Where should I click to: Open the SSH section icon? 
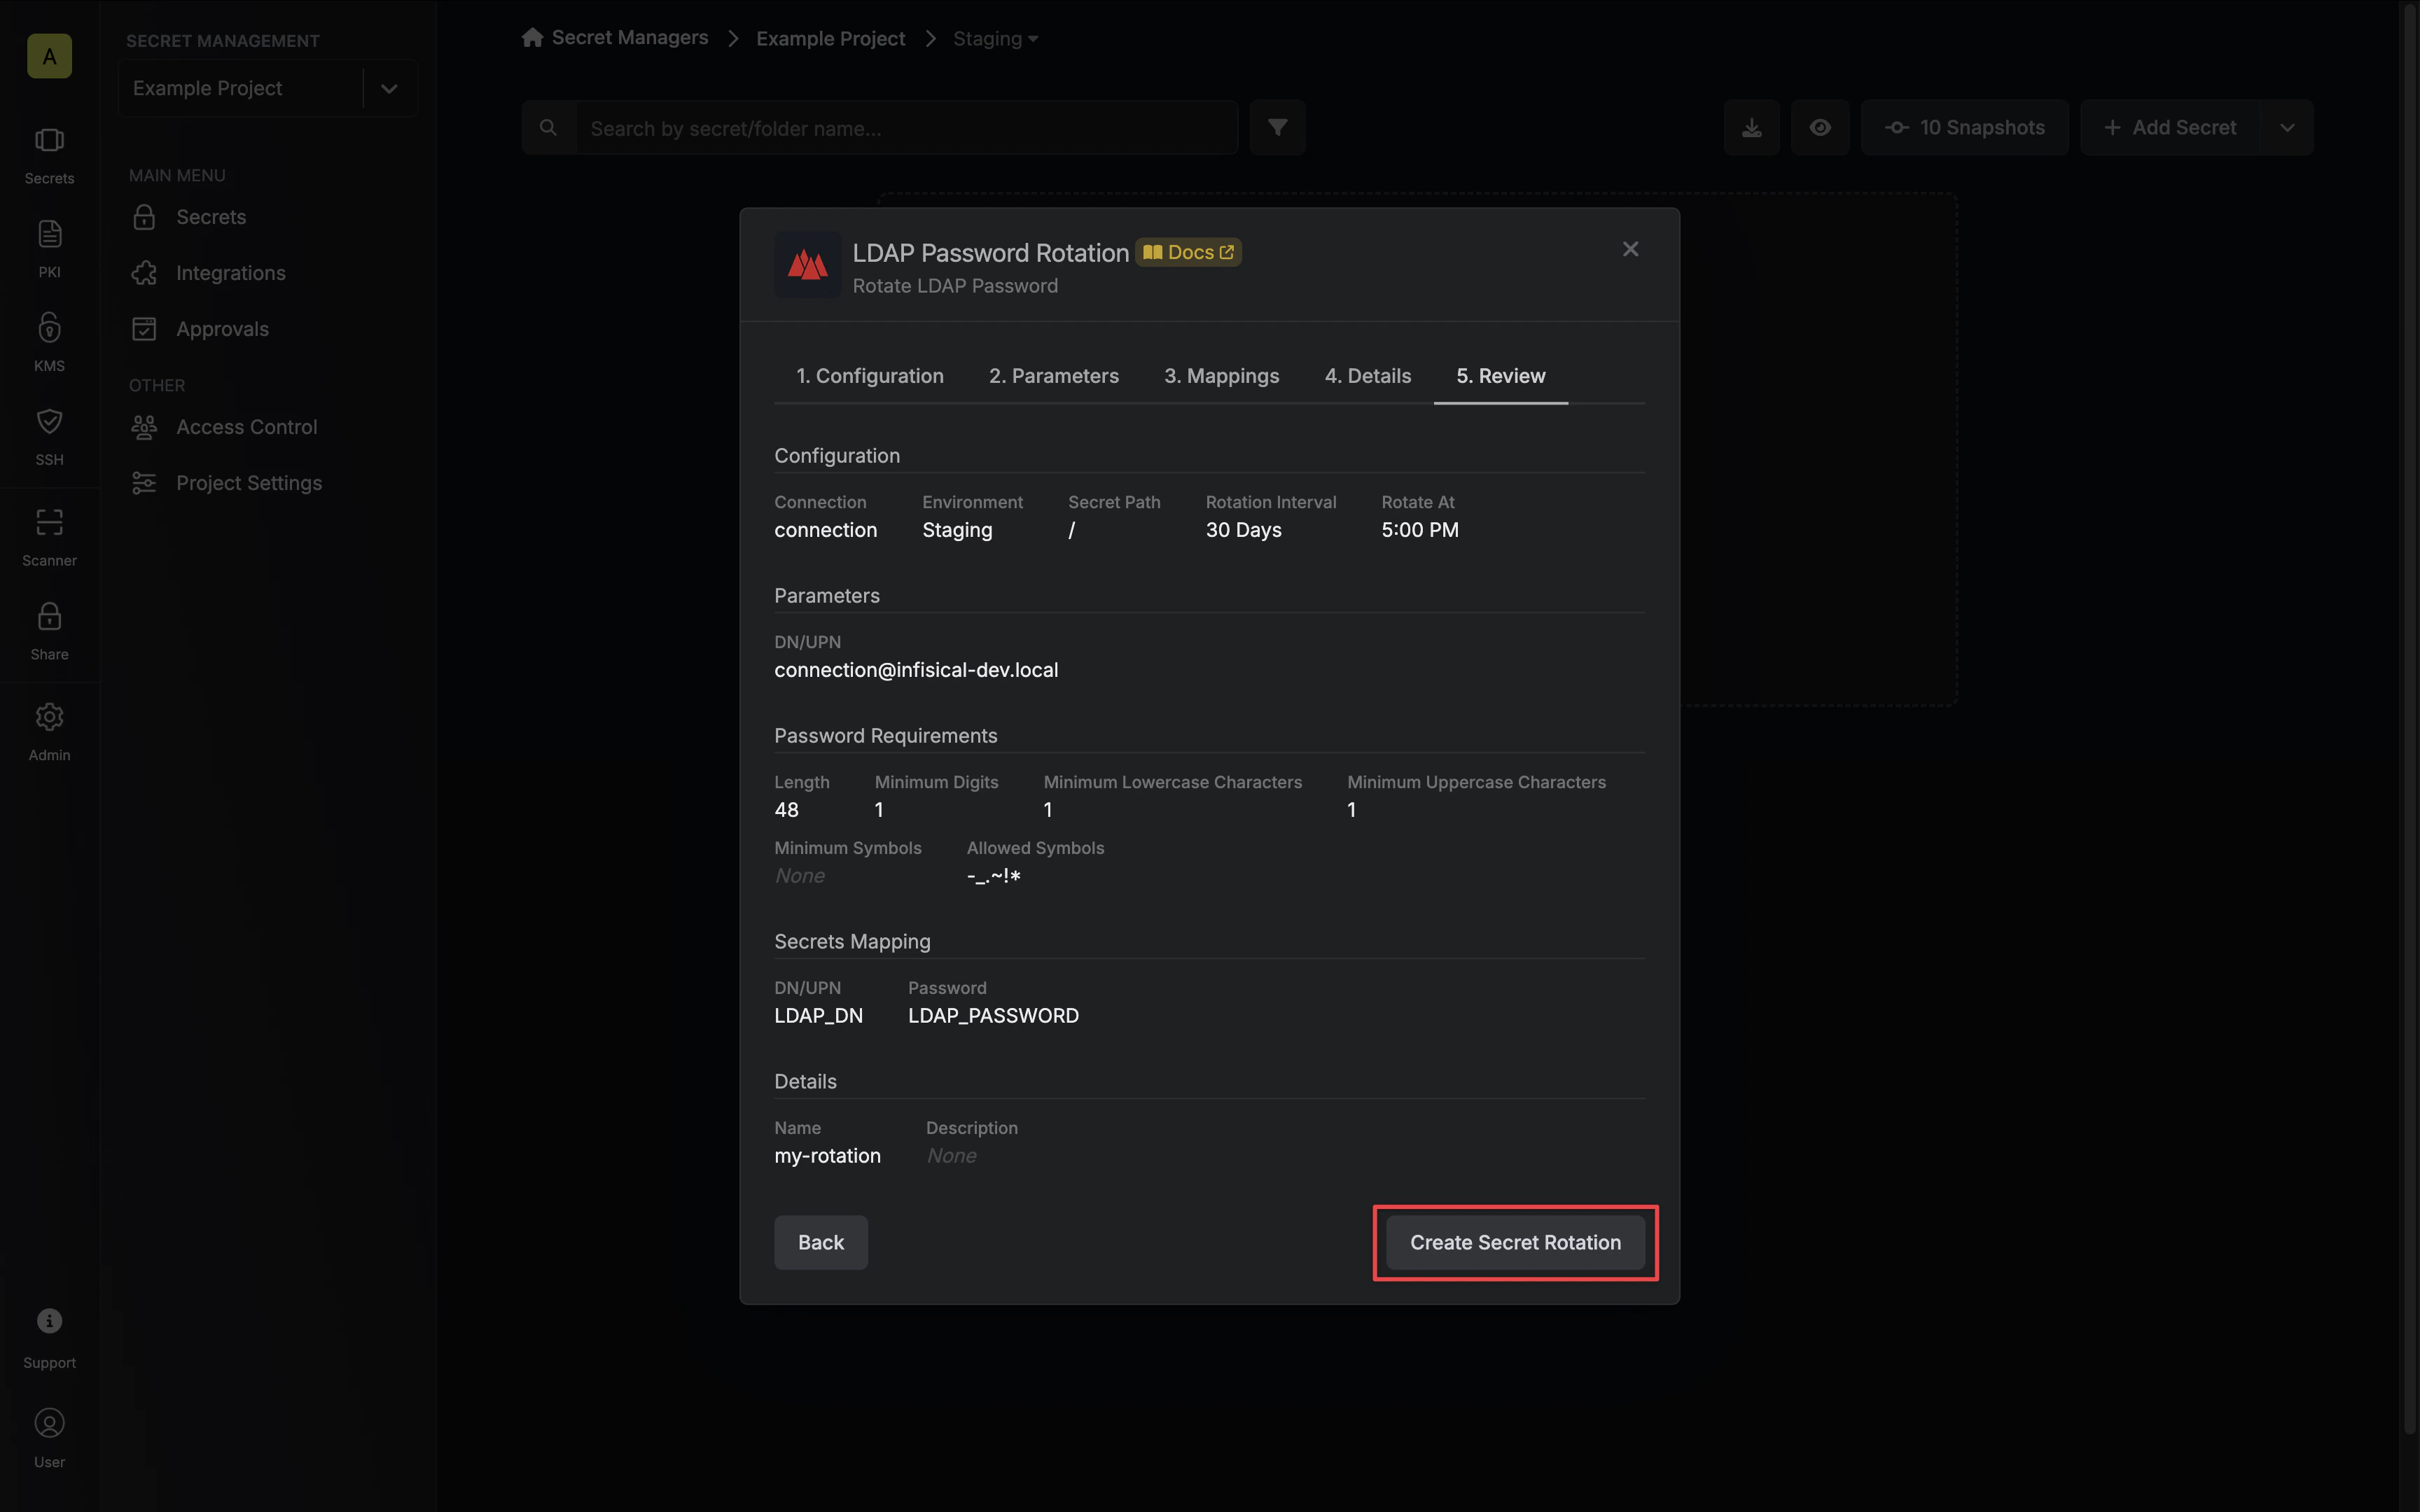pos(49,421)
